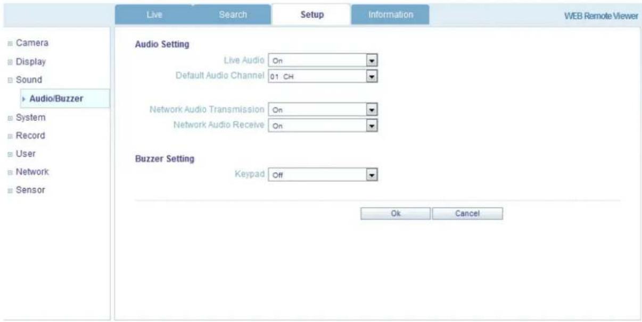This screenshot has height=322, width=642.
Task: Click the Audio Setting heading
Action: tap(162, 45)
